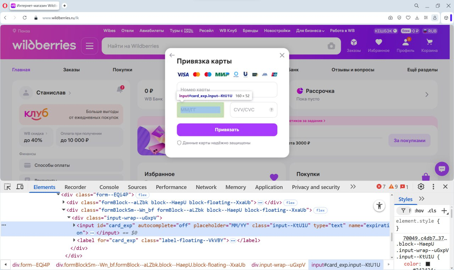Switch to the Network tab

point(206,187)
